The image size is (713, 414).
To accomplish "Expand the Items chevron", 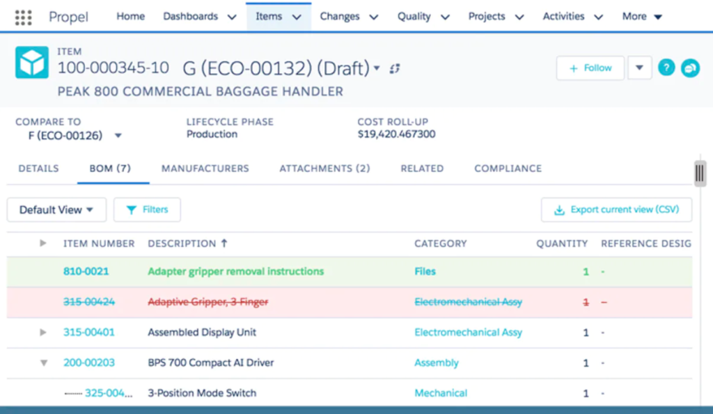I will pyautogui.click(x=297, y=17).
